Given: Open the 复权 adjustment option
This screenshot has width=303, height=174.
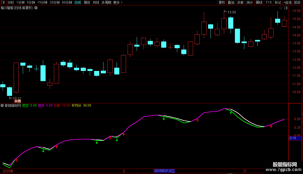Looking at the screenshot, I should 222,2.
